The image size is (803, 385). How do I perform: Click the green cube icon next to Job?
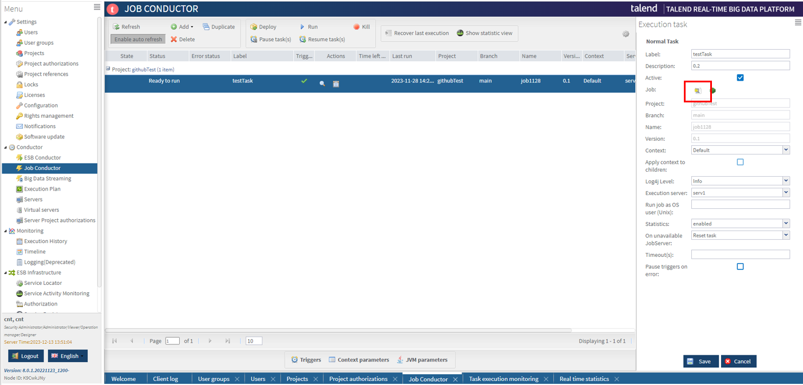(x=713, y=90)
